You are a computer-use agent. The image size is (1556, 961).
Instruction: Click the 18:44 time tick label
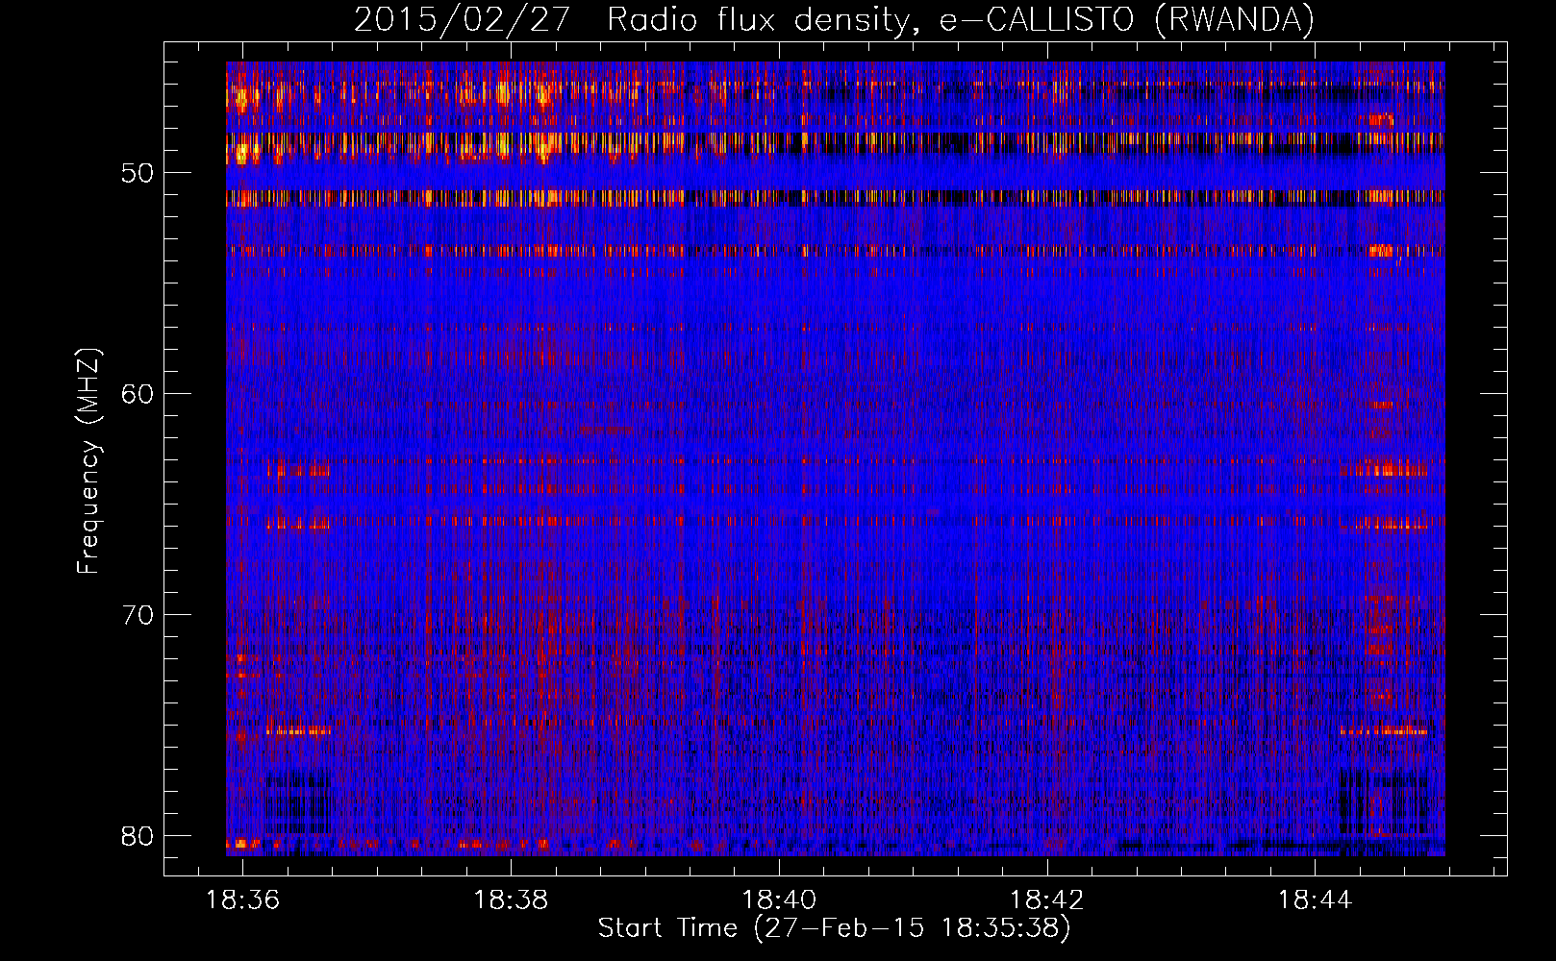pos(1315,899)
